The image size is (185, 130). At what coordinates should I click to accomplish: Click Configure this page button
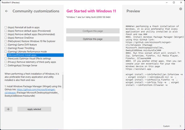93,31
